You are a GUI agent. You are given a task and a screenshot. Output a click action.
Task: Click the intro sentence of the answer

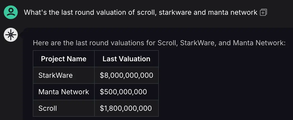[159, 43]
